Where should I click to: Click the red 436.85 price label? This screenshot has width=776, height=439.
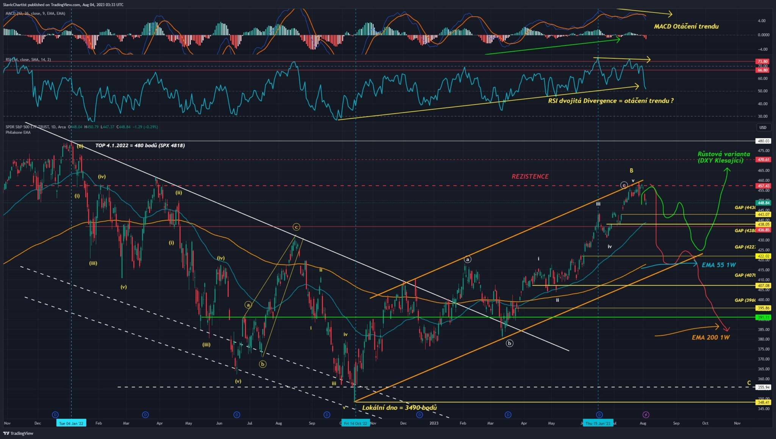click(763, 230)
